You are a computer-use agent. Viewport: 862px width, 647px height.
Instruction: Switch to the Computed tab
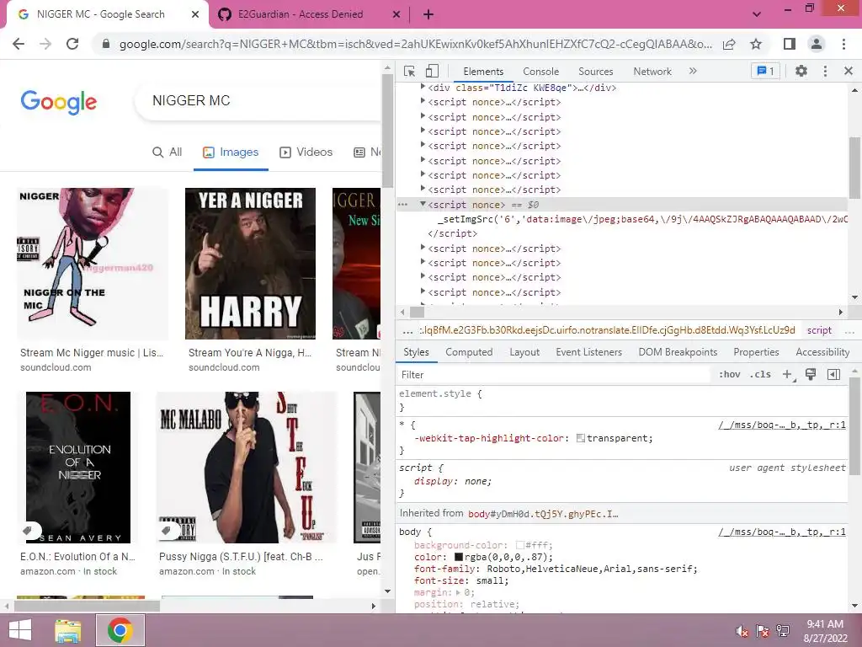tap(469, 352)
